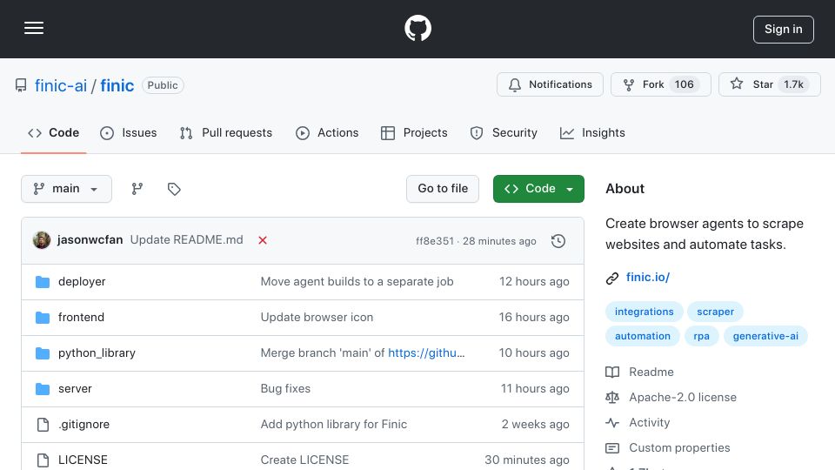Click the red failed check X icon

point(263,240)
